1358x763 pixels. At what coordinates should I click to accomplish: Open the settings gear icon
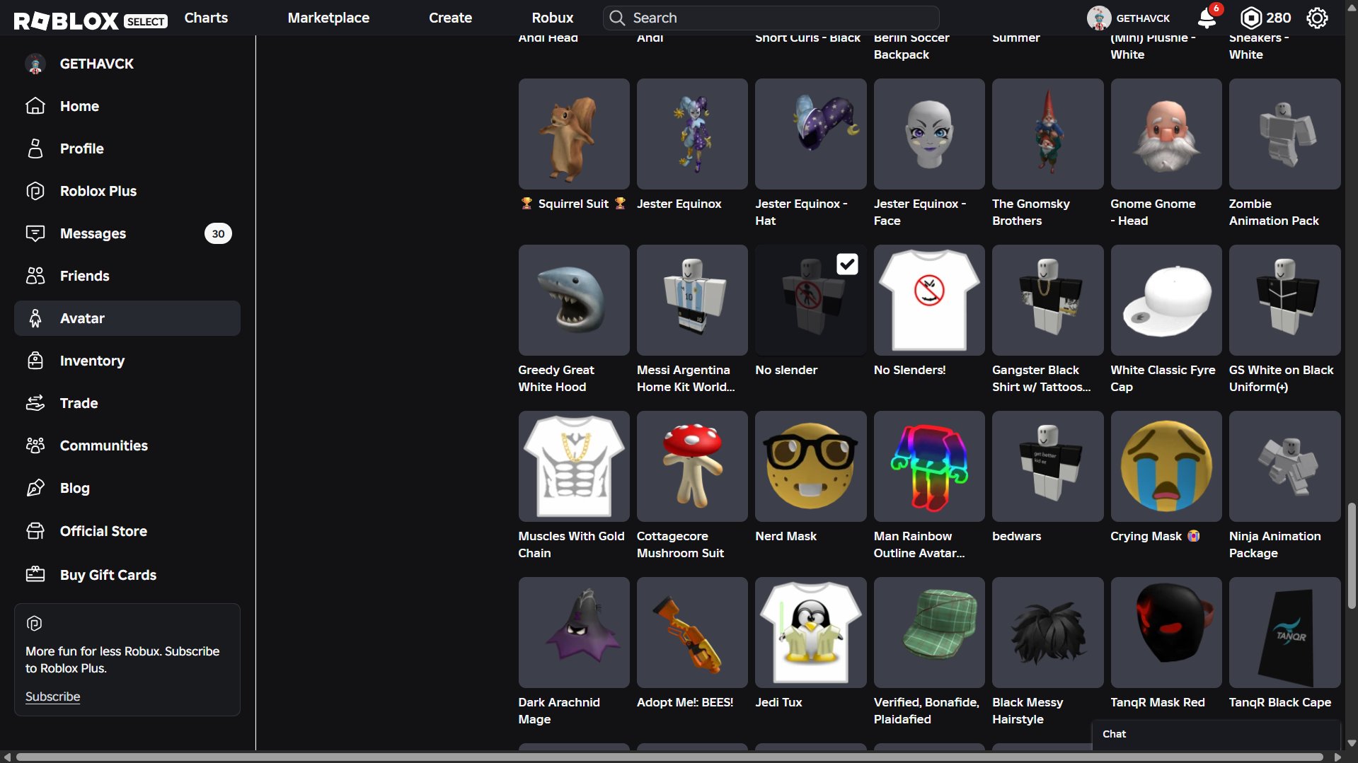1317,18
